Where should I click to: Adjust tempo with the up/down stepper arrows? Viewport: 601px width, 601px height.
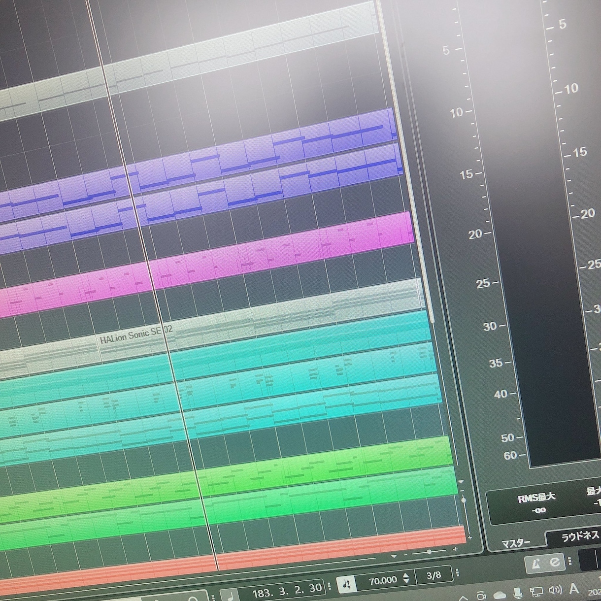406,578
